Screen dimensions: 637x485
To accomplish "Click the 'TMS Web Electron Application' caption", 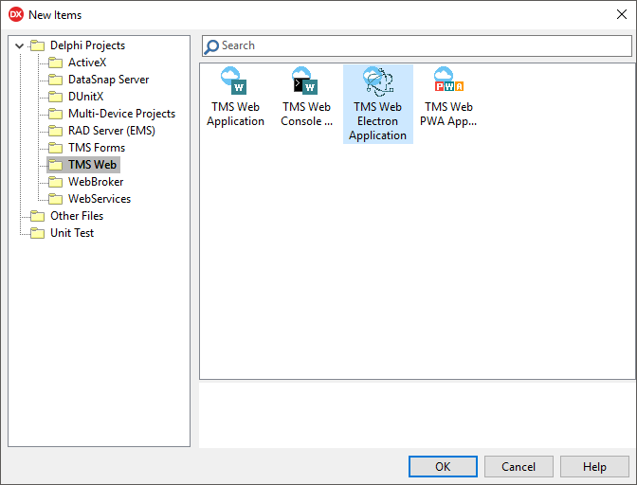I will coord(378,121).
